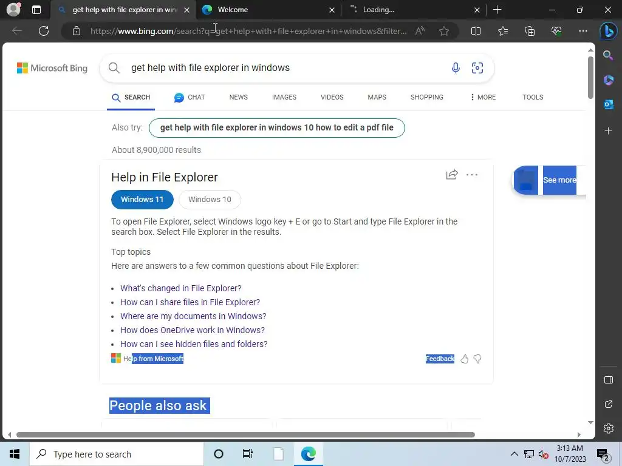The width and height of the screenshot is (622, 466).
Task: Share the Help in File Explorer answer
Action: coord(452,174)
